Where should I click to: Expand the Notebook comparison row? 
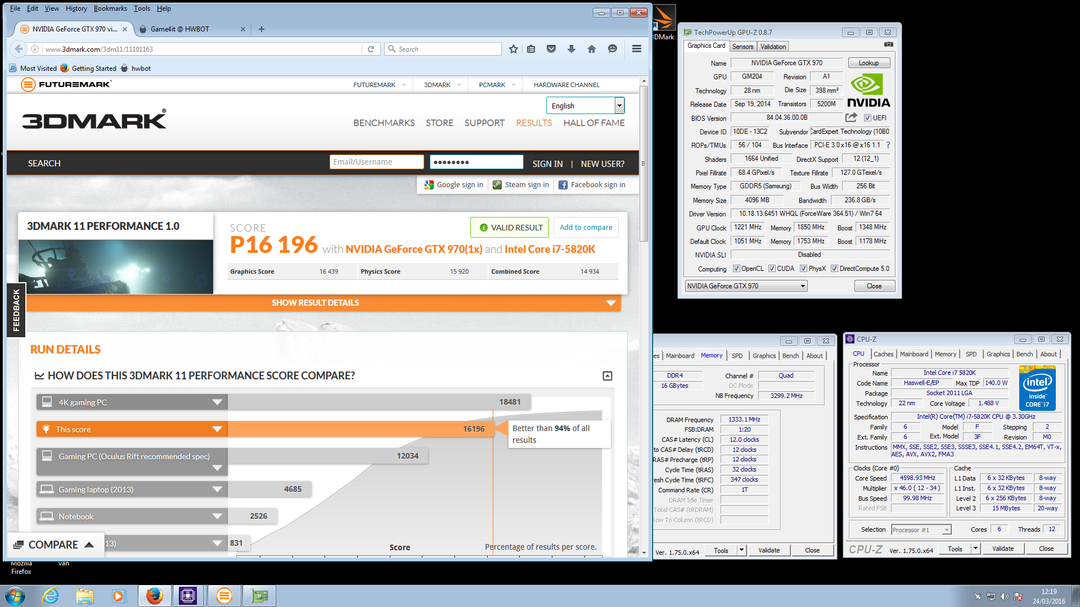tap(217, 516)
